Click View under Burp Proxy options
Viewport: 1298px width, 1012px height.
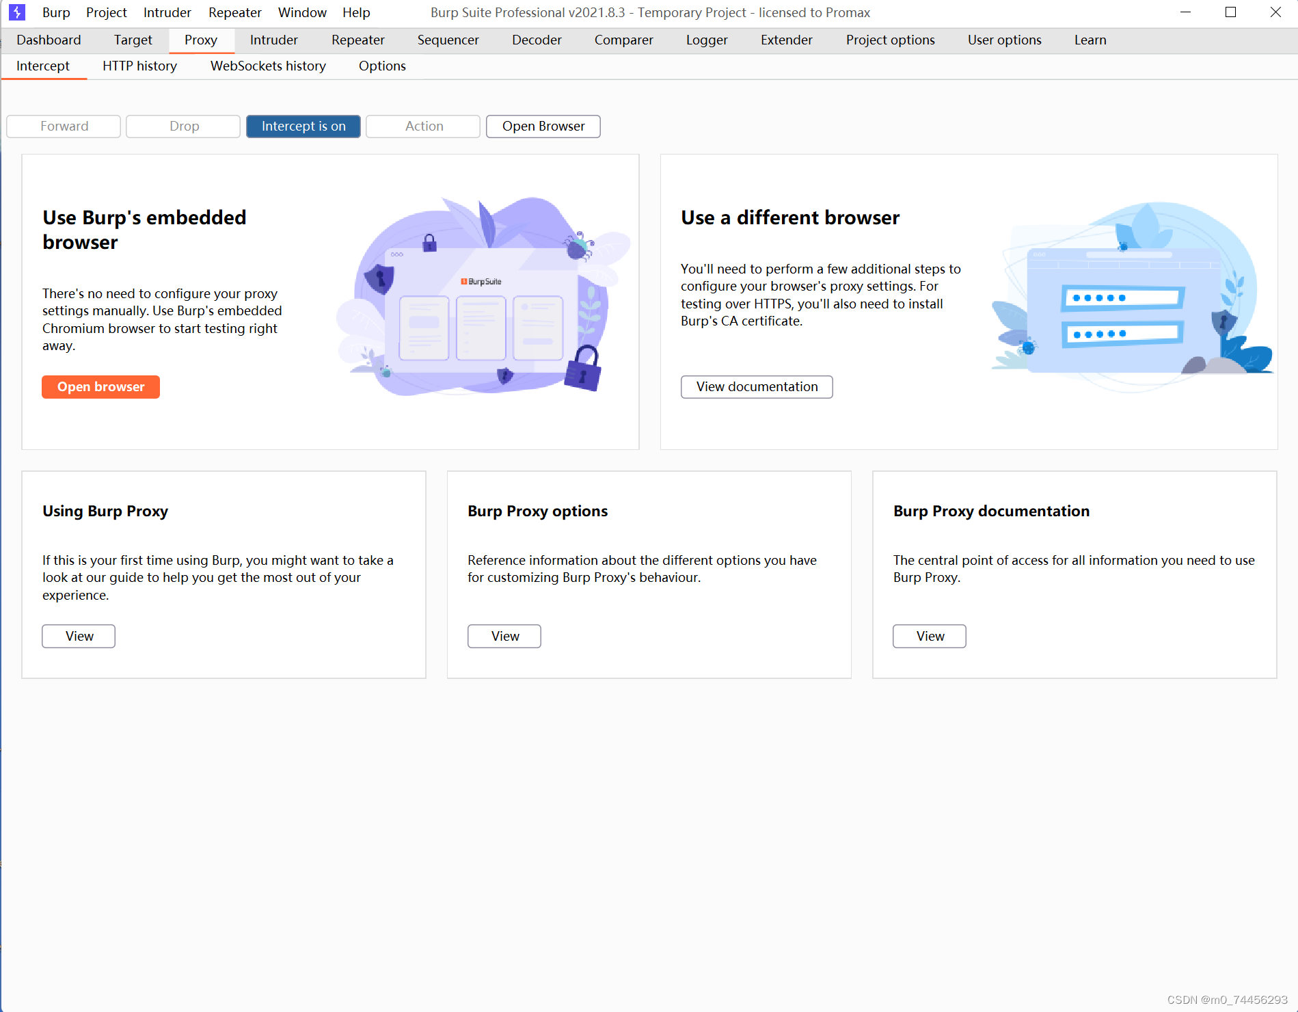pos(504,636)
